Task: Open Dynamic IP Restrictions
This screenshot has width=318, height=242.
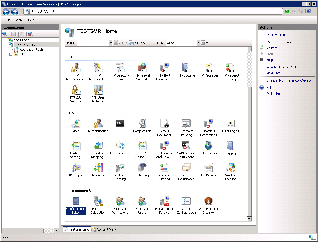Action: click(208, 127)
